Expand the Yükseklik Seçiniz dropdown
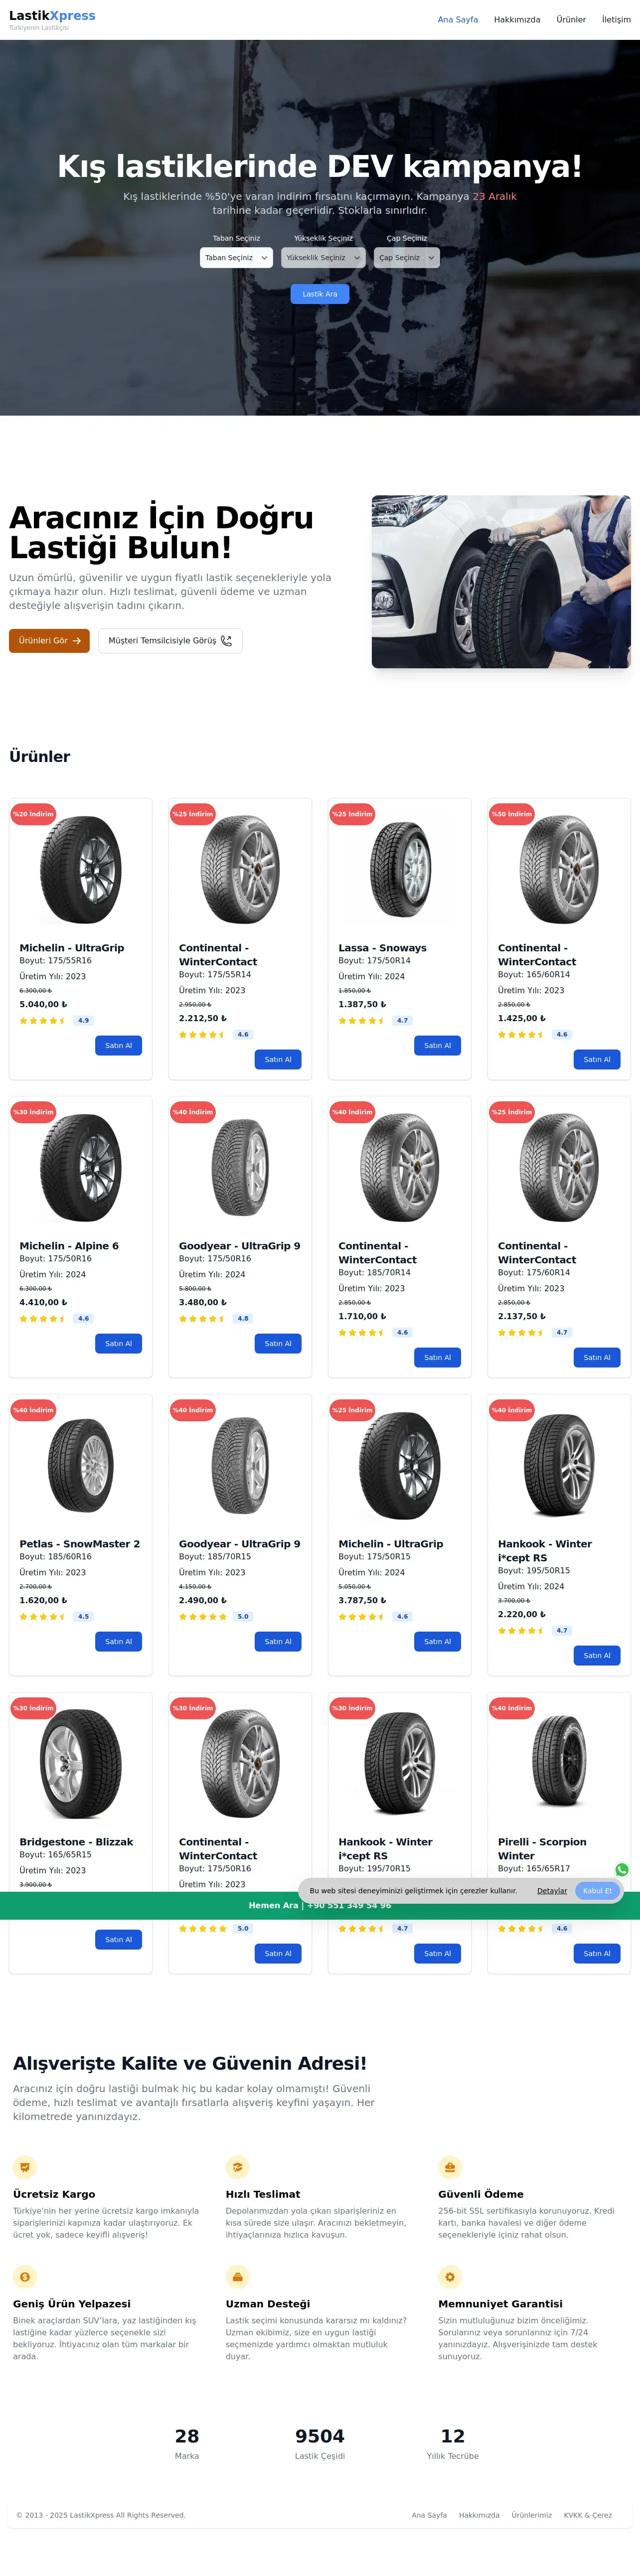640x2576 pixels. [x=323, y=258]
